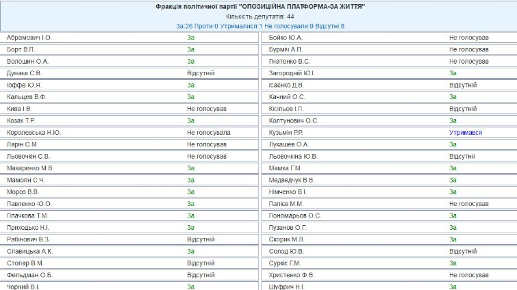Select deputy Рабінович В.З.
This screenshot has height=290, width=517.
coord(28,239)
